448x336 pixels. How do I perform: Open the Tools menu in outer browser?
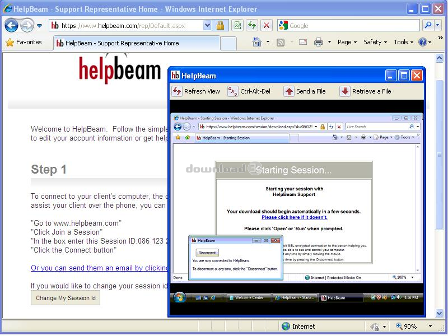(x=403, y=43)
